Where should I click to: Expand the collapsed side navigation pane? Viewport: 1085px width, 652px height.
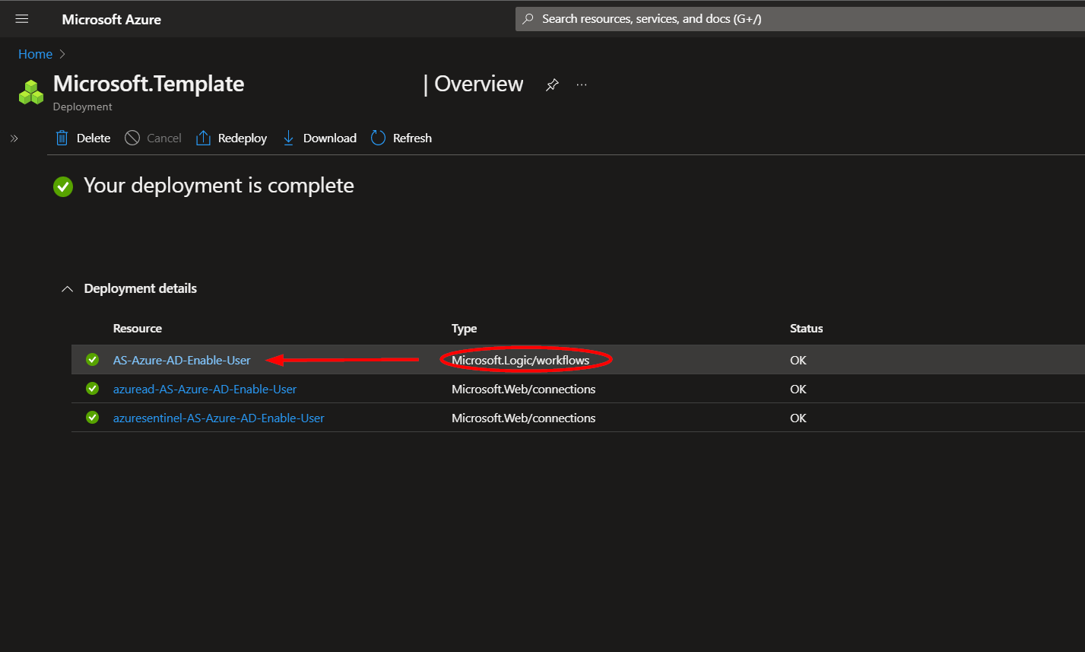click(x=14, y=138)
